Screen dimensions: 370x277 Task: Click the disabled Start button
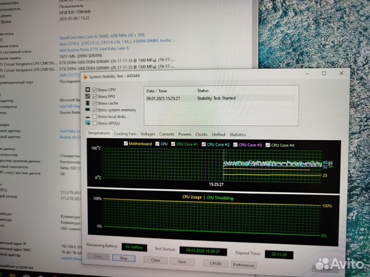coord(98,256)
